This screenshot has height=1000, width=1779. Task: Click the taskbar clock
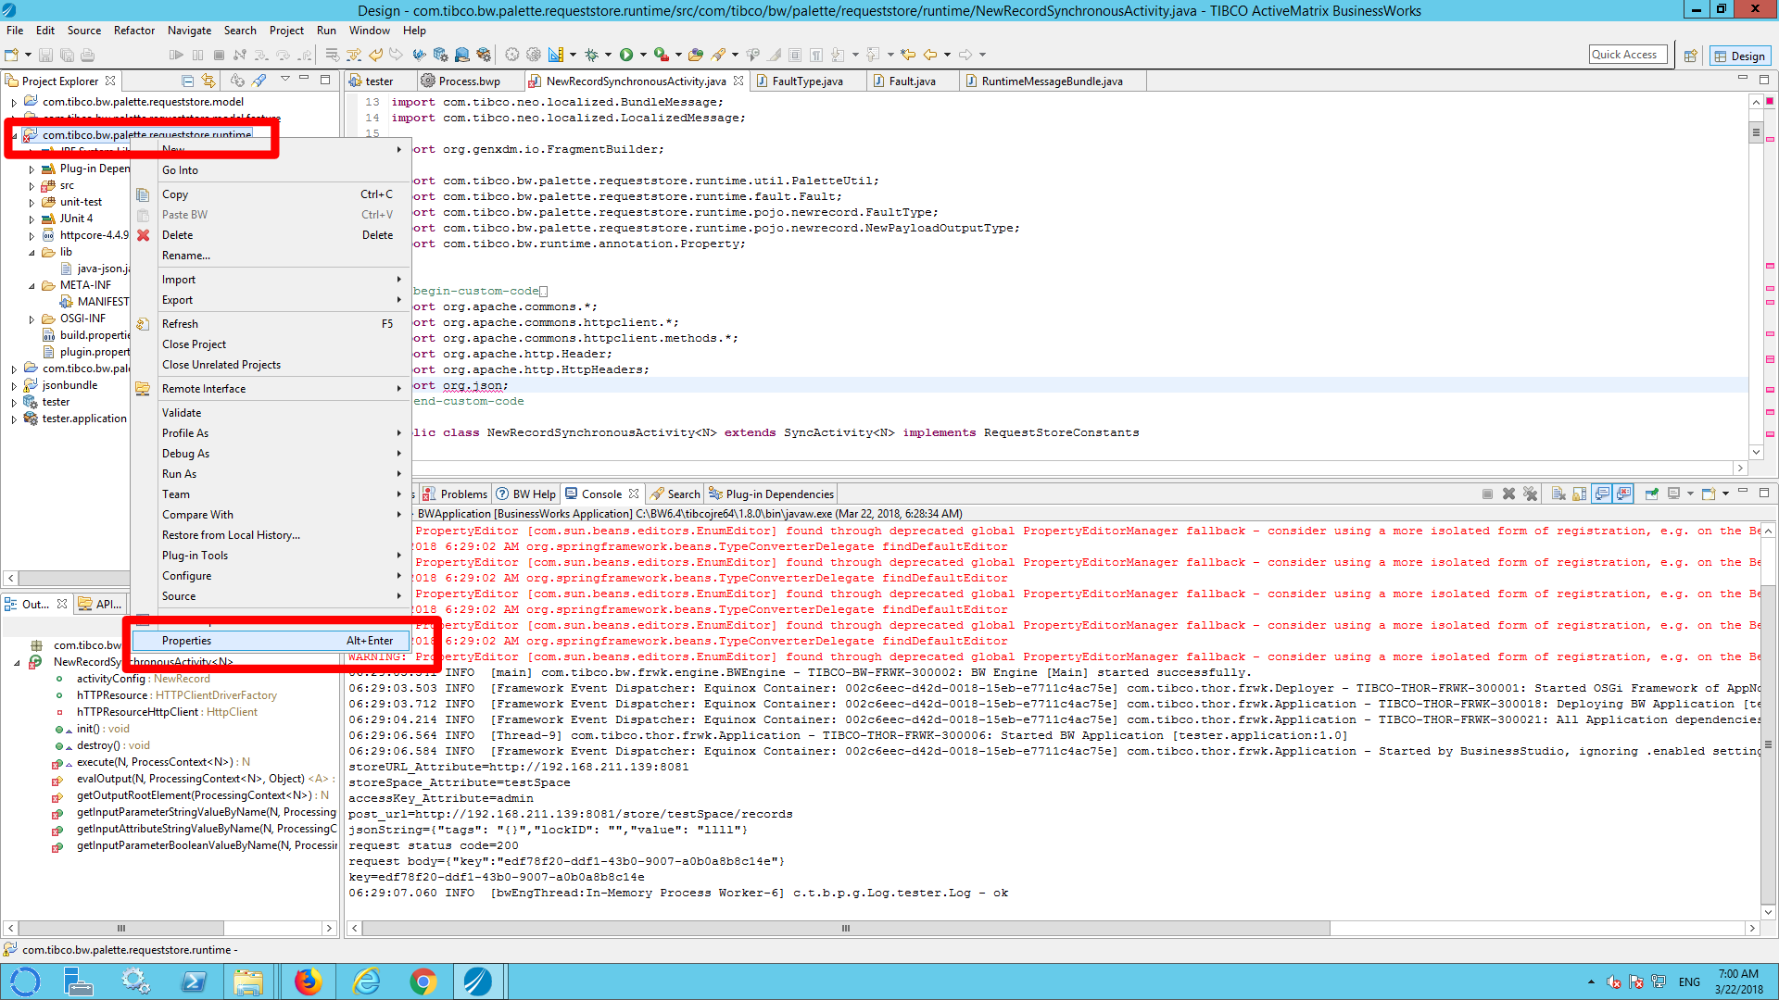pos(1738,981)
